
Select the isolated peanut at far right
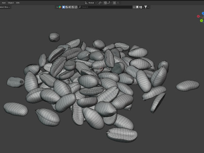click(x=187, y=85)
